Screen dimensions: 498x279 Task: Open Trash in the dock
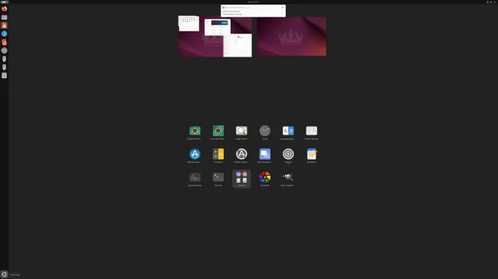click(x=4, y=76)
